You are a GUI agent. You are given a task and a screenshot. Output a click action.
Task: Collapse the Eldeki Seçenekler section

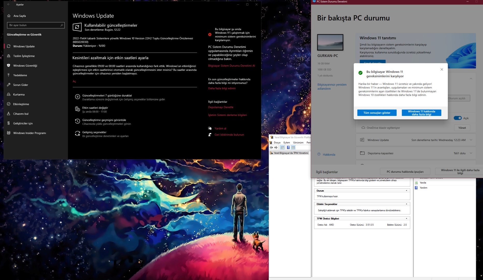406,204
